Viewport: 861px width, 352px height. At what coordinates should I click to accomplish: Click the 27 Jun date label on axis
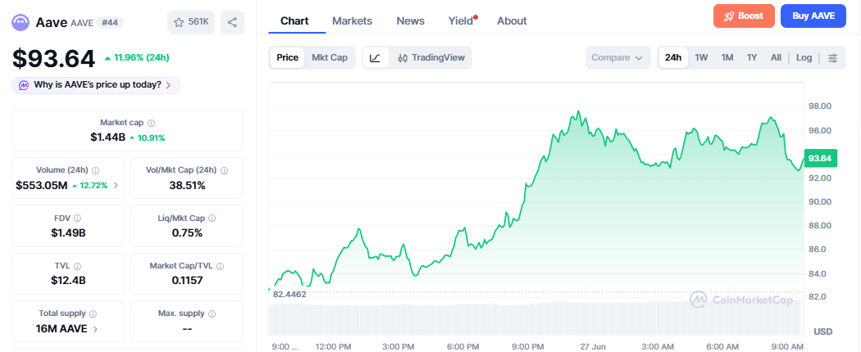pyautogui.click(x=591, y=346)
